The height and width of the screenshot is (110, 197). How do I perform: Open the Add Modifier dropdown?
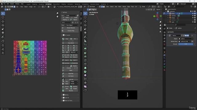(181, 32)
